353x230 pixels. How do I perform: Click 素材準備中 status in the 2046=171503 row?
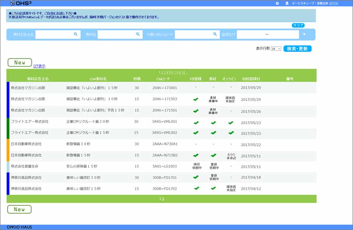coord(213,99)
